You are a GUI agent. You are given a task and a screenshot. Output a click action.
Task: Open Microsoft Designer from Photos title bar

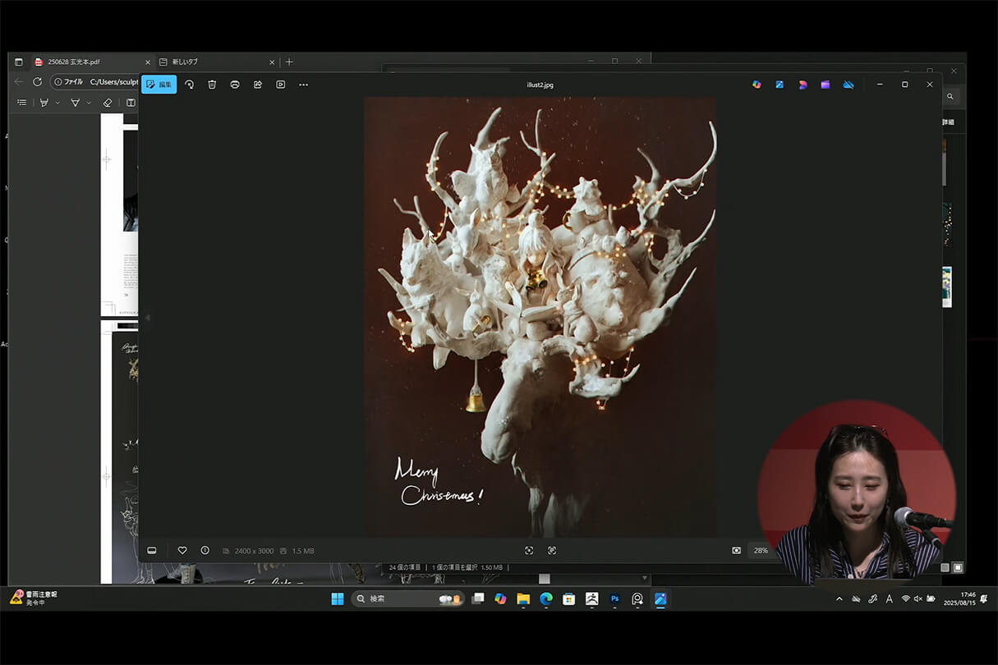(803, 85)
